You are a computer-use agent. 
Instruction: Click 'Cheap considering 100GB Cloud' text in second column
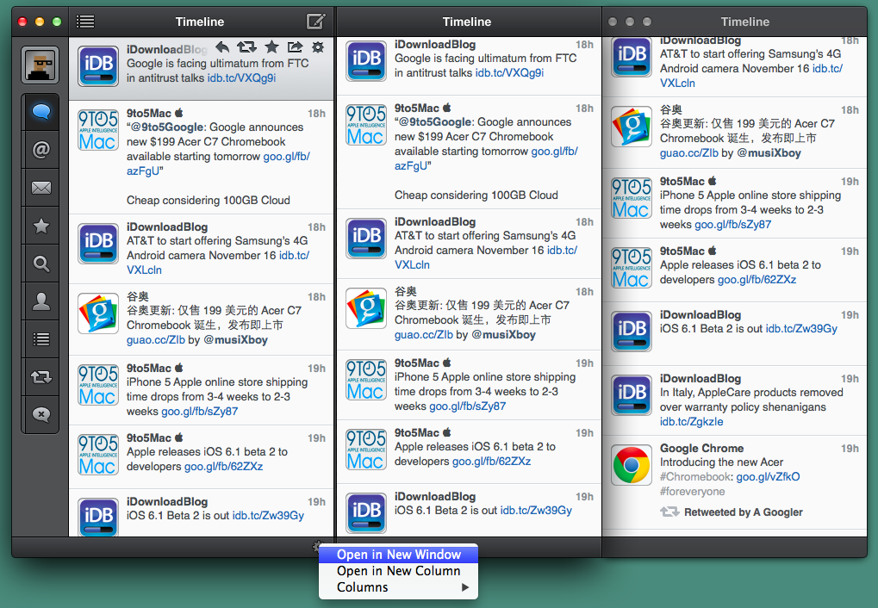click(x=476, y=195)
